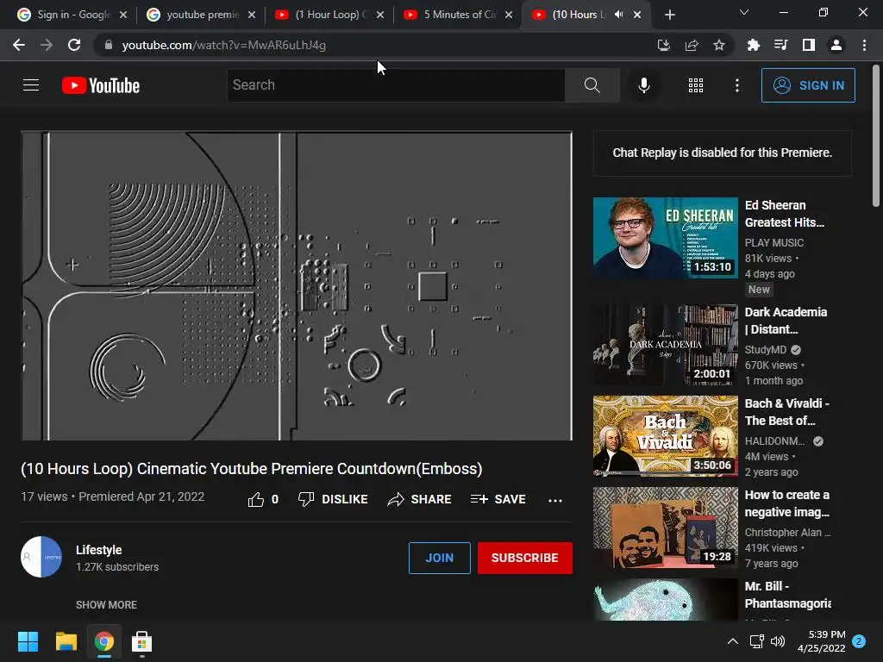Click the JOIN membership button
This screenshot has height=662, width=883.
pyautogui.click(x=439, y=558)
